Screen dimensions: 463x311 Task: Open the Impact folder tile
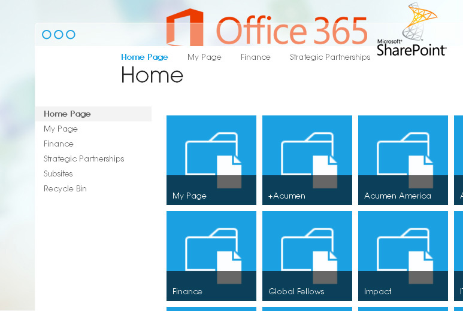click(403, 256)
